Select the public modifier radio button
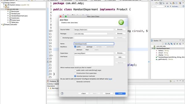This screenshot has width=185, height=104. 75,47
